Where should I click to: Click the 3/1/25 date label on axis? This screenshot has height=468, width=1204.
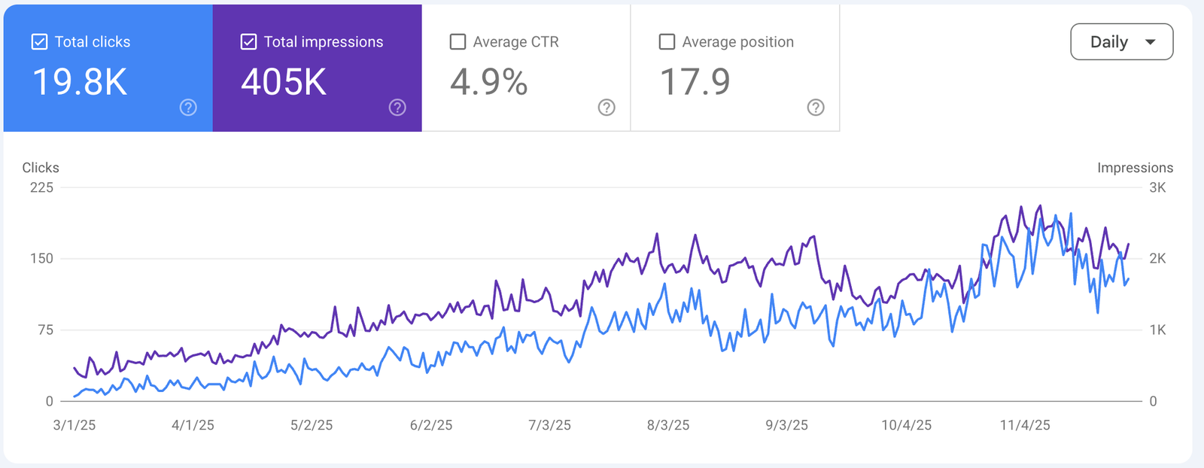[x=74, y=425]
